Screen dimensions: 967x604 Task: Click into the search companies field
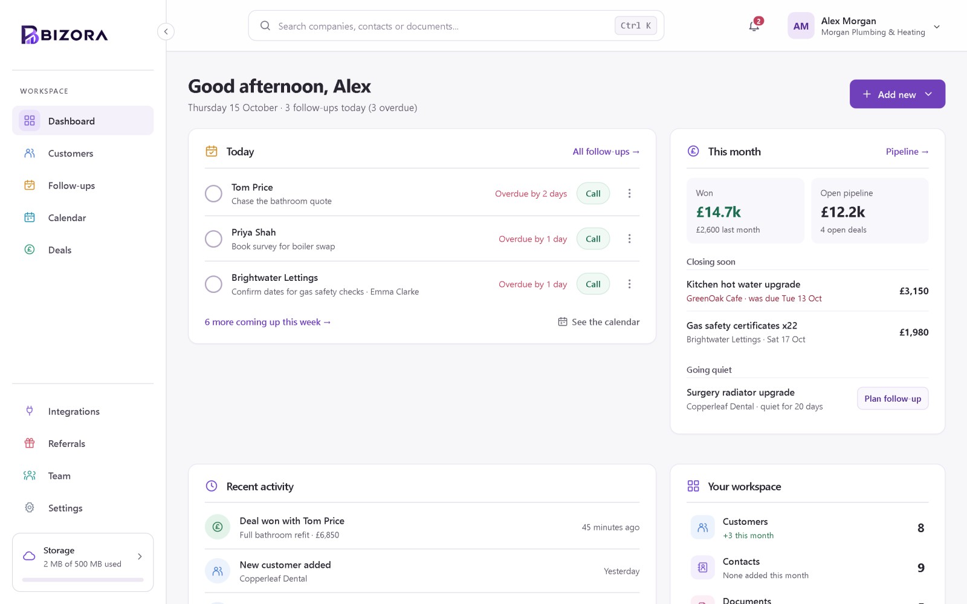coord(456,26)
